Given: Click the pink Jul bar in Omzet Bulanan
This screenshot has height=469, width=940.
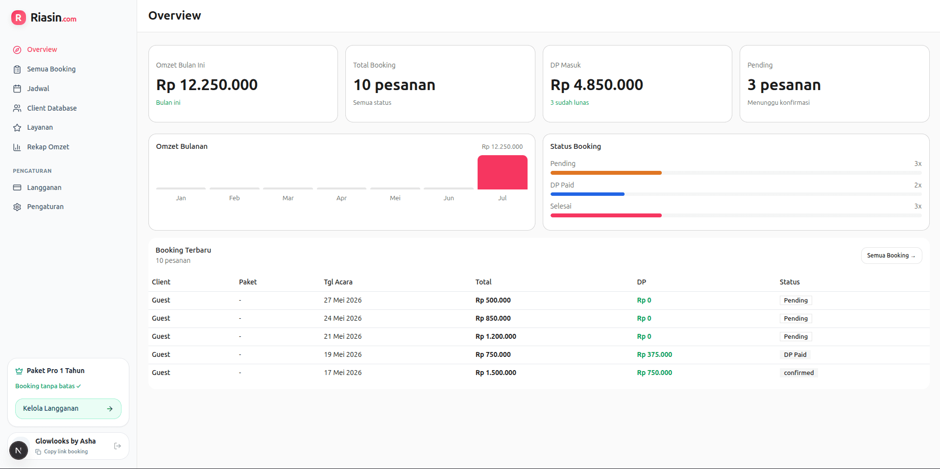Looking at the screenshot, I should (x=502, y=172).
